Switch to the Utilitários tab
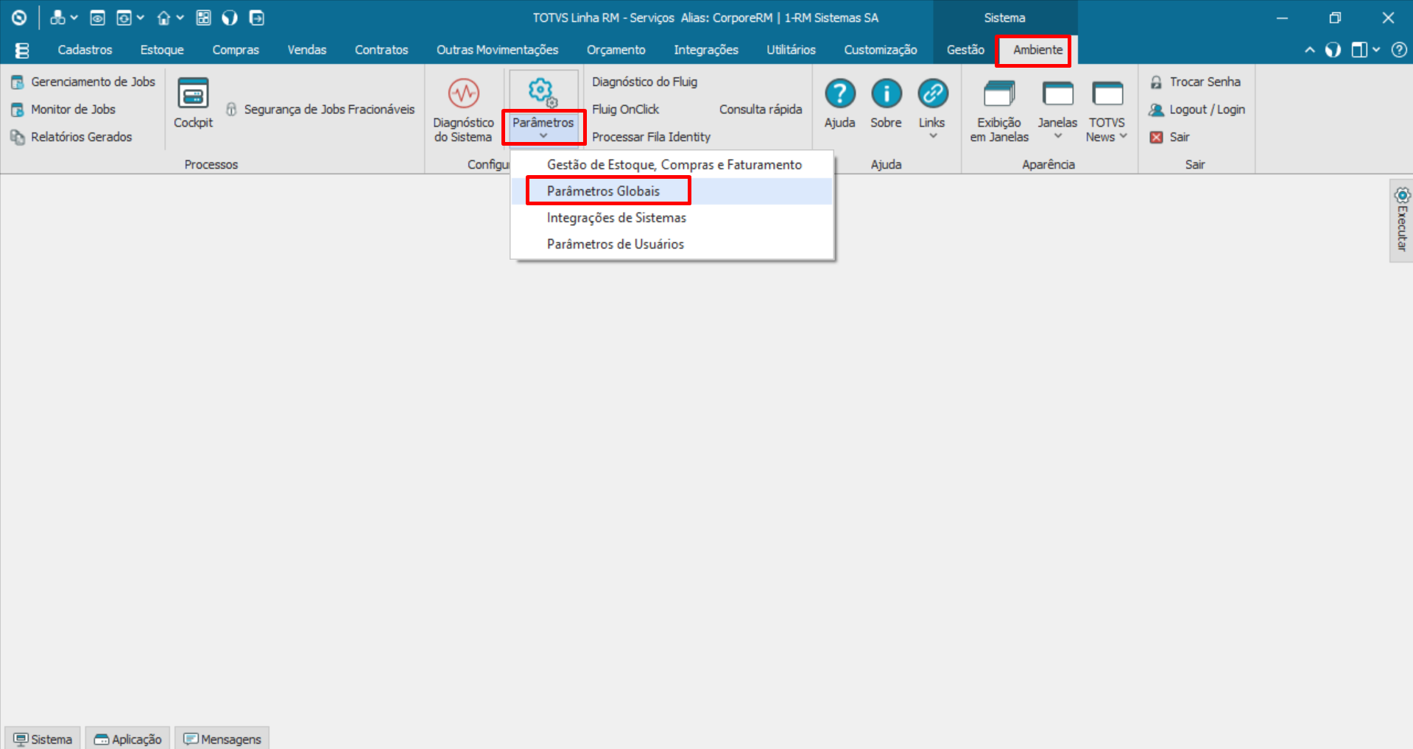This screenshot has height=749, width=1413. 792,50
